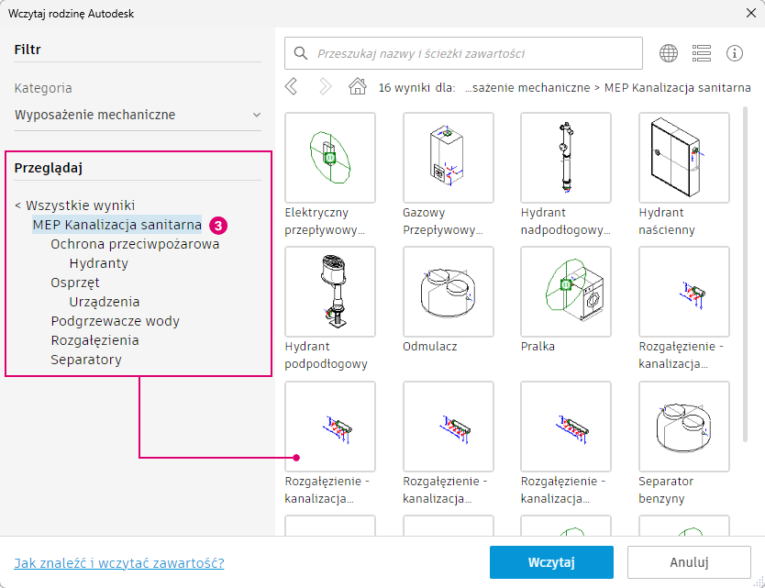765x588 pixels.
Task: Open the Kategoria dropdown
Action: (138, 115)
